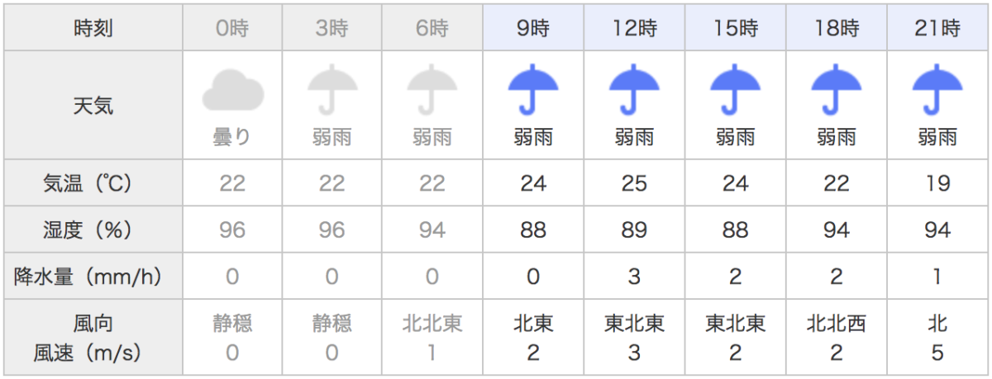The height and width of the screenshot is (379, 992).
Task: Click the 12時 temperature value 25
Action: pos(634,182)
